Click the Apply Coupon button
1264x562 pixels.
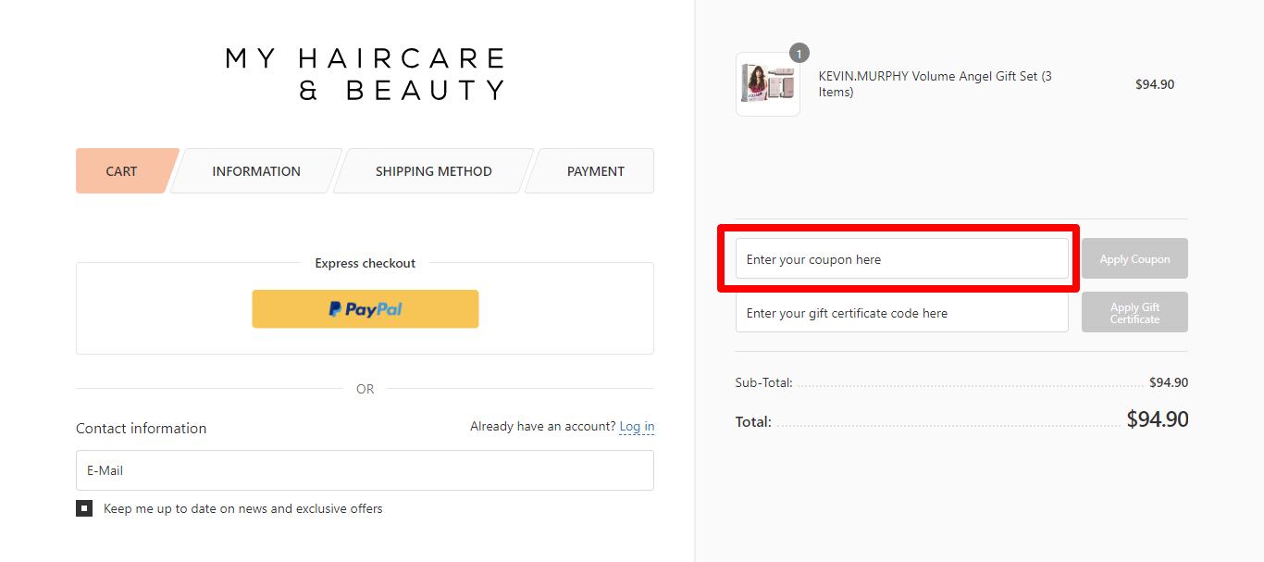pos(1134,258)
